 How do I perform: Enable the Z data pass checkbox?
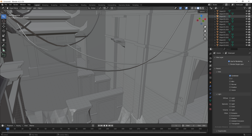(x=230, y=78)
